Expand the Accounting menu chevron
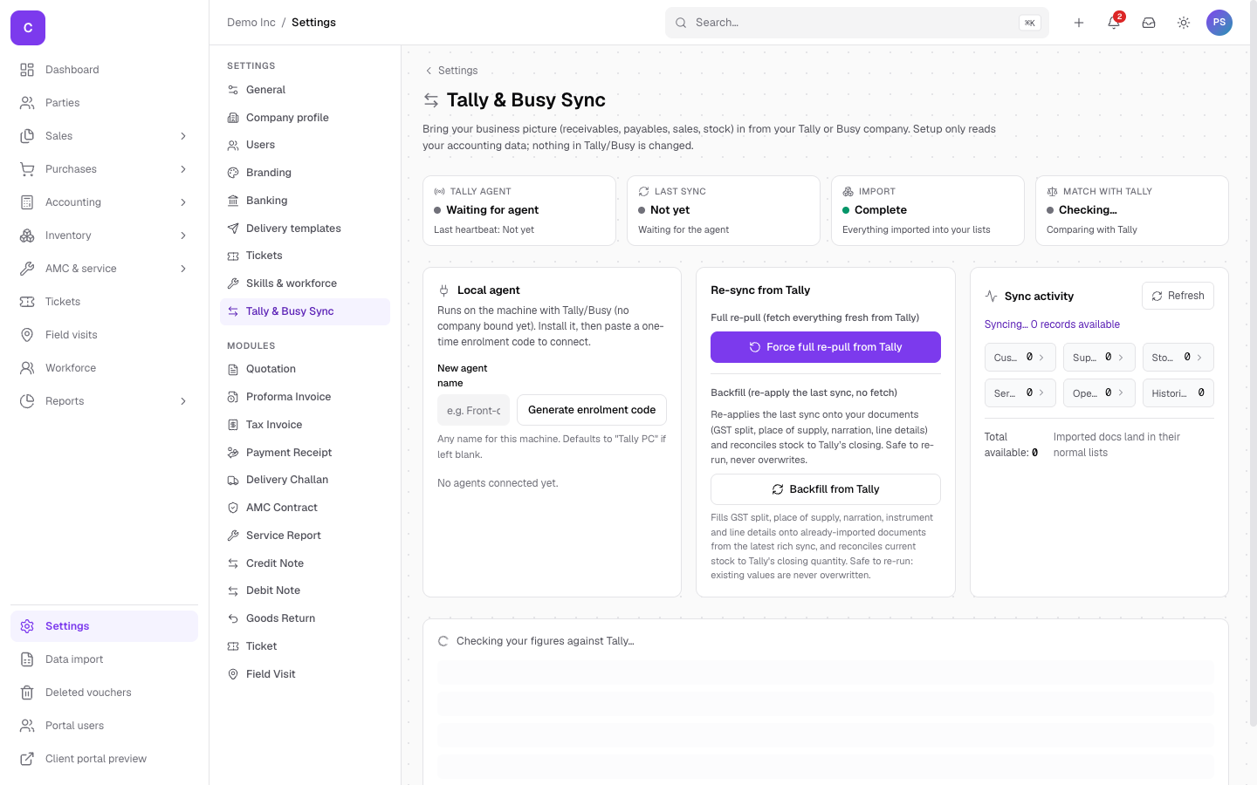This screenshot has height=785, width=1257. click(x=183, y=202)
